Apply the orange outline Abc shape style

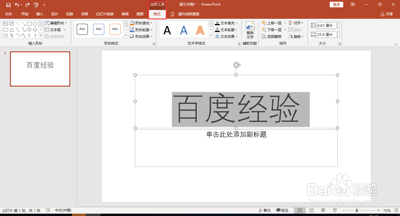pos(115,29)
